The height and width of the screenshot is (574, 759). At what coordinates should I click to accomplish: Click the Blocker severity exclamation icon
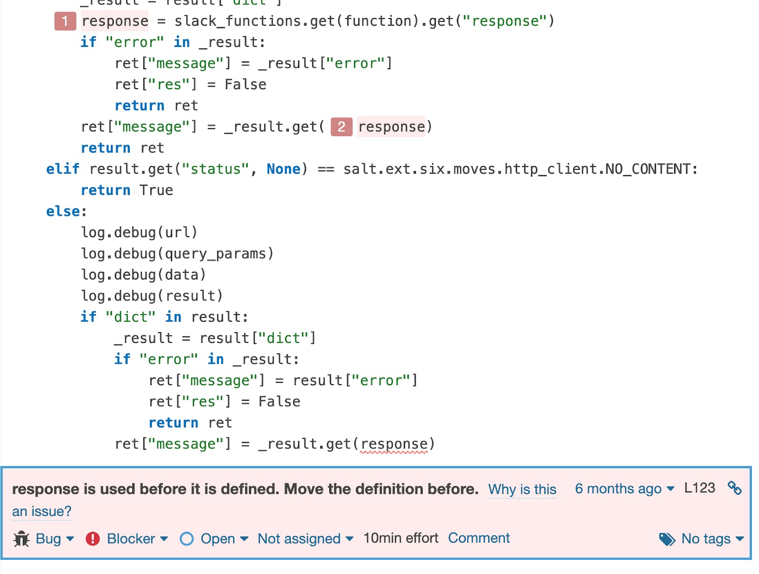(92, 538)
